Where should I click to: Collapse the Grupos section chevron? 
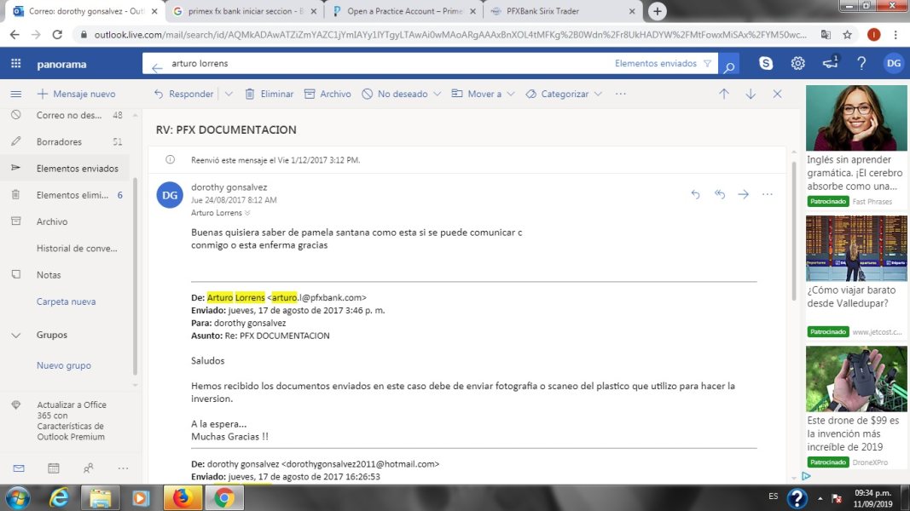tap(15, 335)
